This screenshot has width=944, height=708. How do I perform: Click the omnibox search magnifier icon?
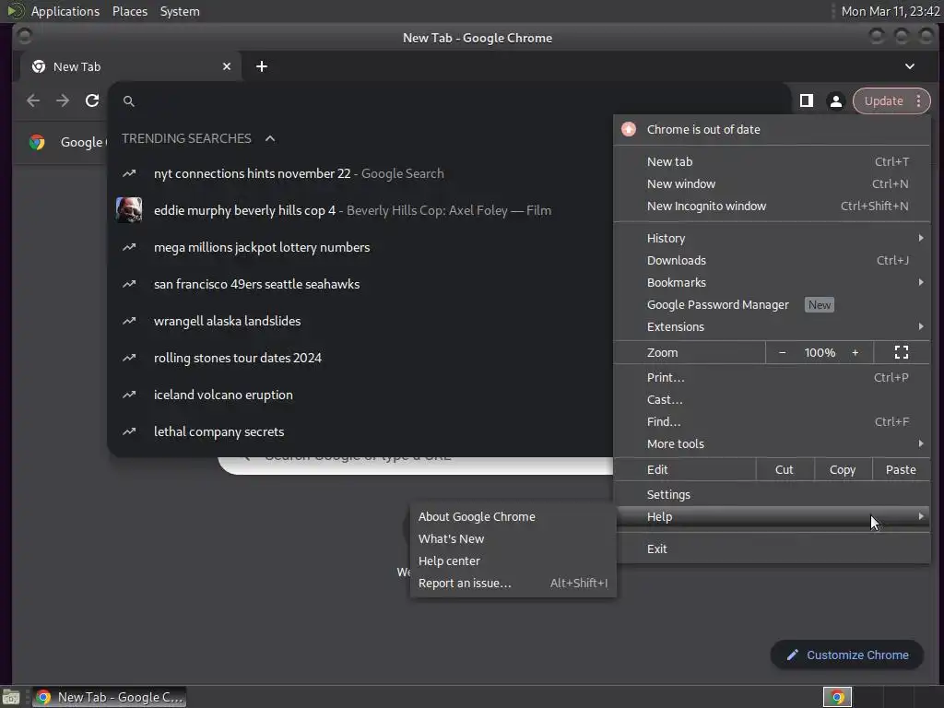(x=129, y=101)
